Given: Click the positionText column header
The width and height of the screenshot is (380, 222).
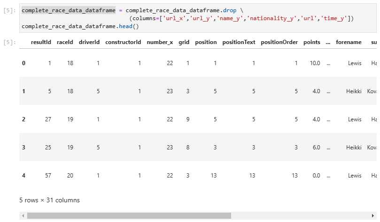Looking at the screenshot, I should tap(239, 42).
